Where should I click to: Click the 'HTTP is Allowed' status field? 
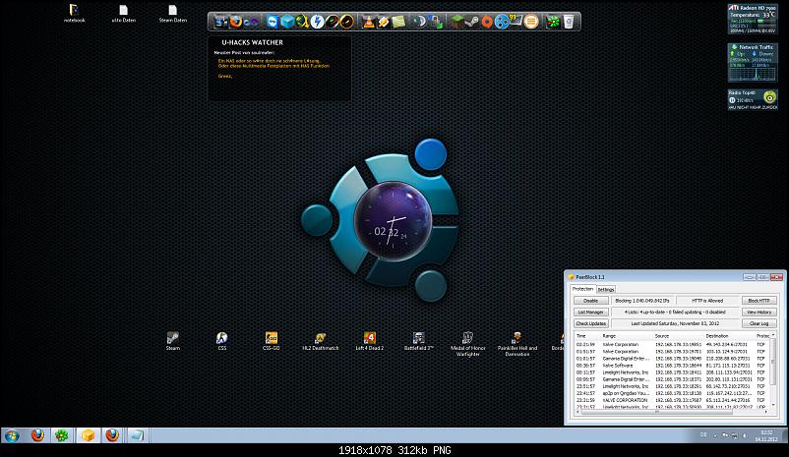707,301
